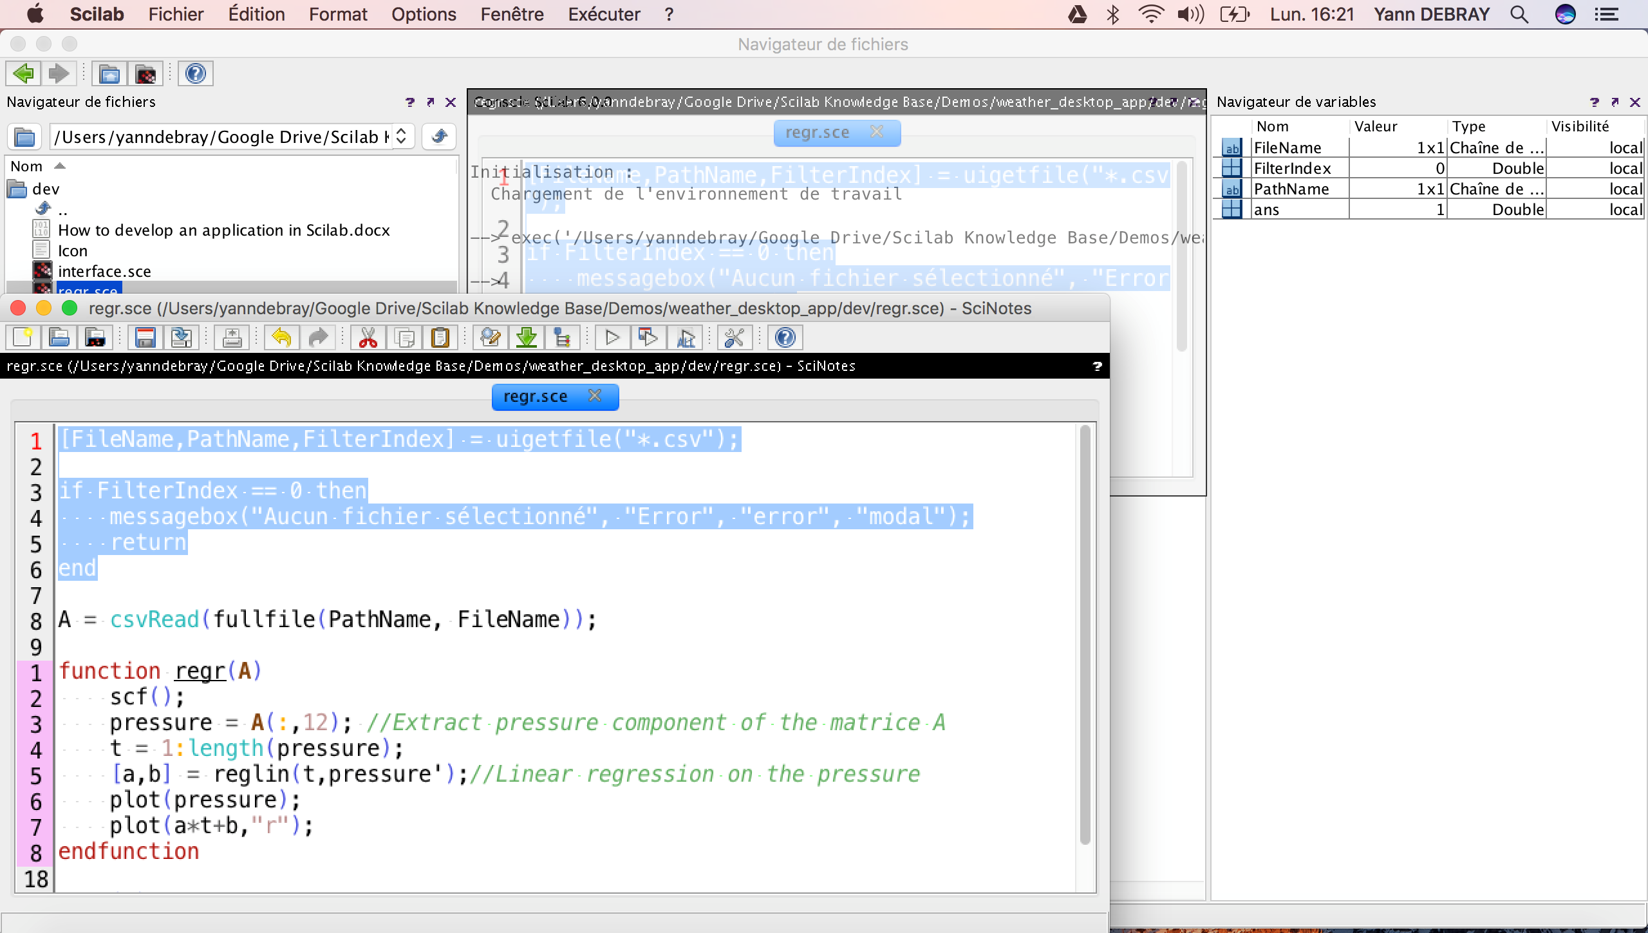Select the Icon file in file browser
Image resolution: width=1648 pixels, height=933 pixels.
point(72,250)
